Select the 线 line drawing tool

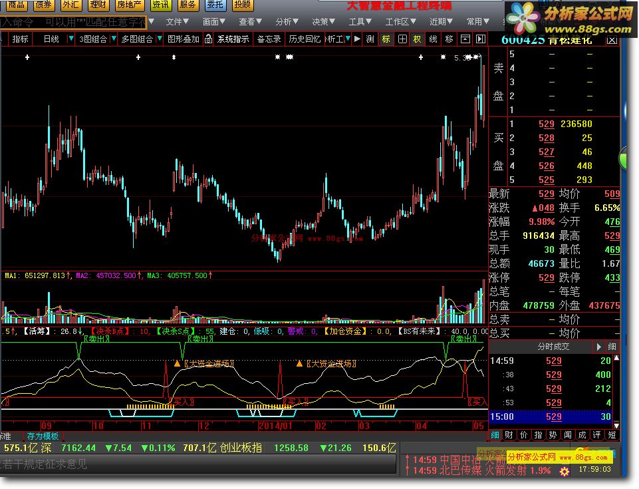coord(433,39)
